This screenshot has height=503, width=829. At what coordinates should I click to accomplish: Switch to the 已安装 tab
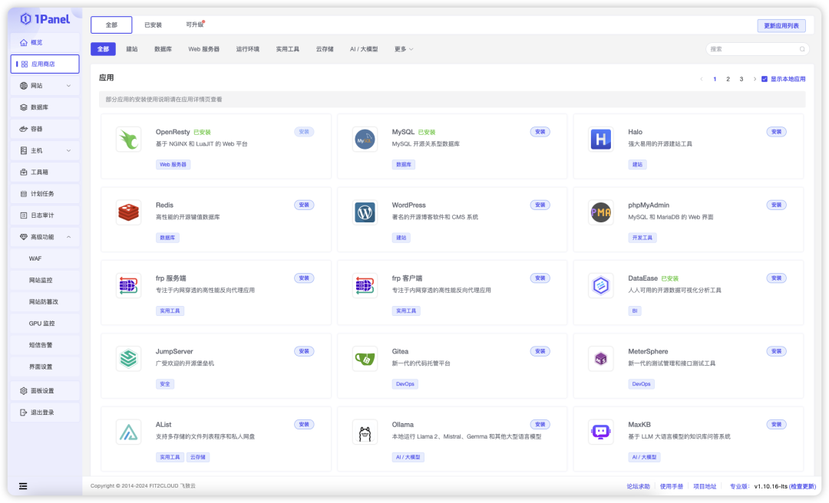tap(154, 25)
